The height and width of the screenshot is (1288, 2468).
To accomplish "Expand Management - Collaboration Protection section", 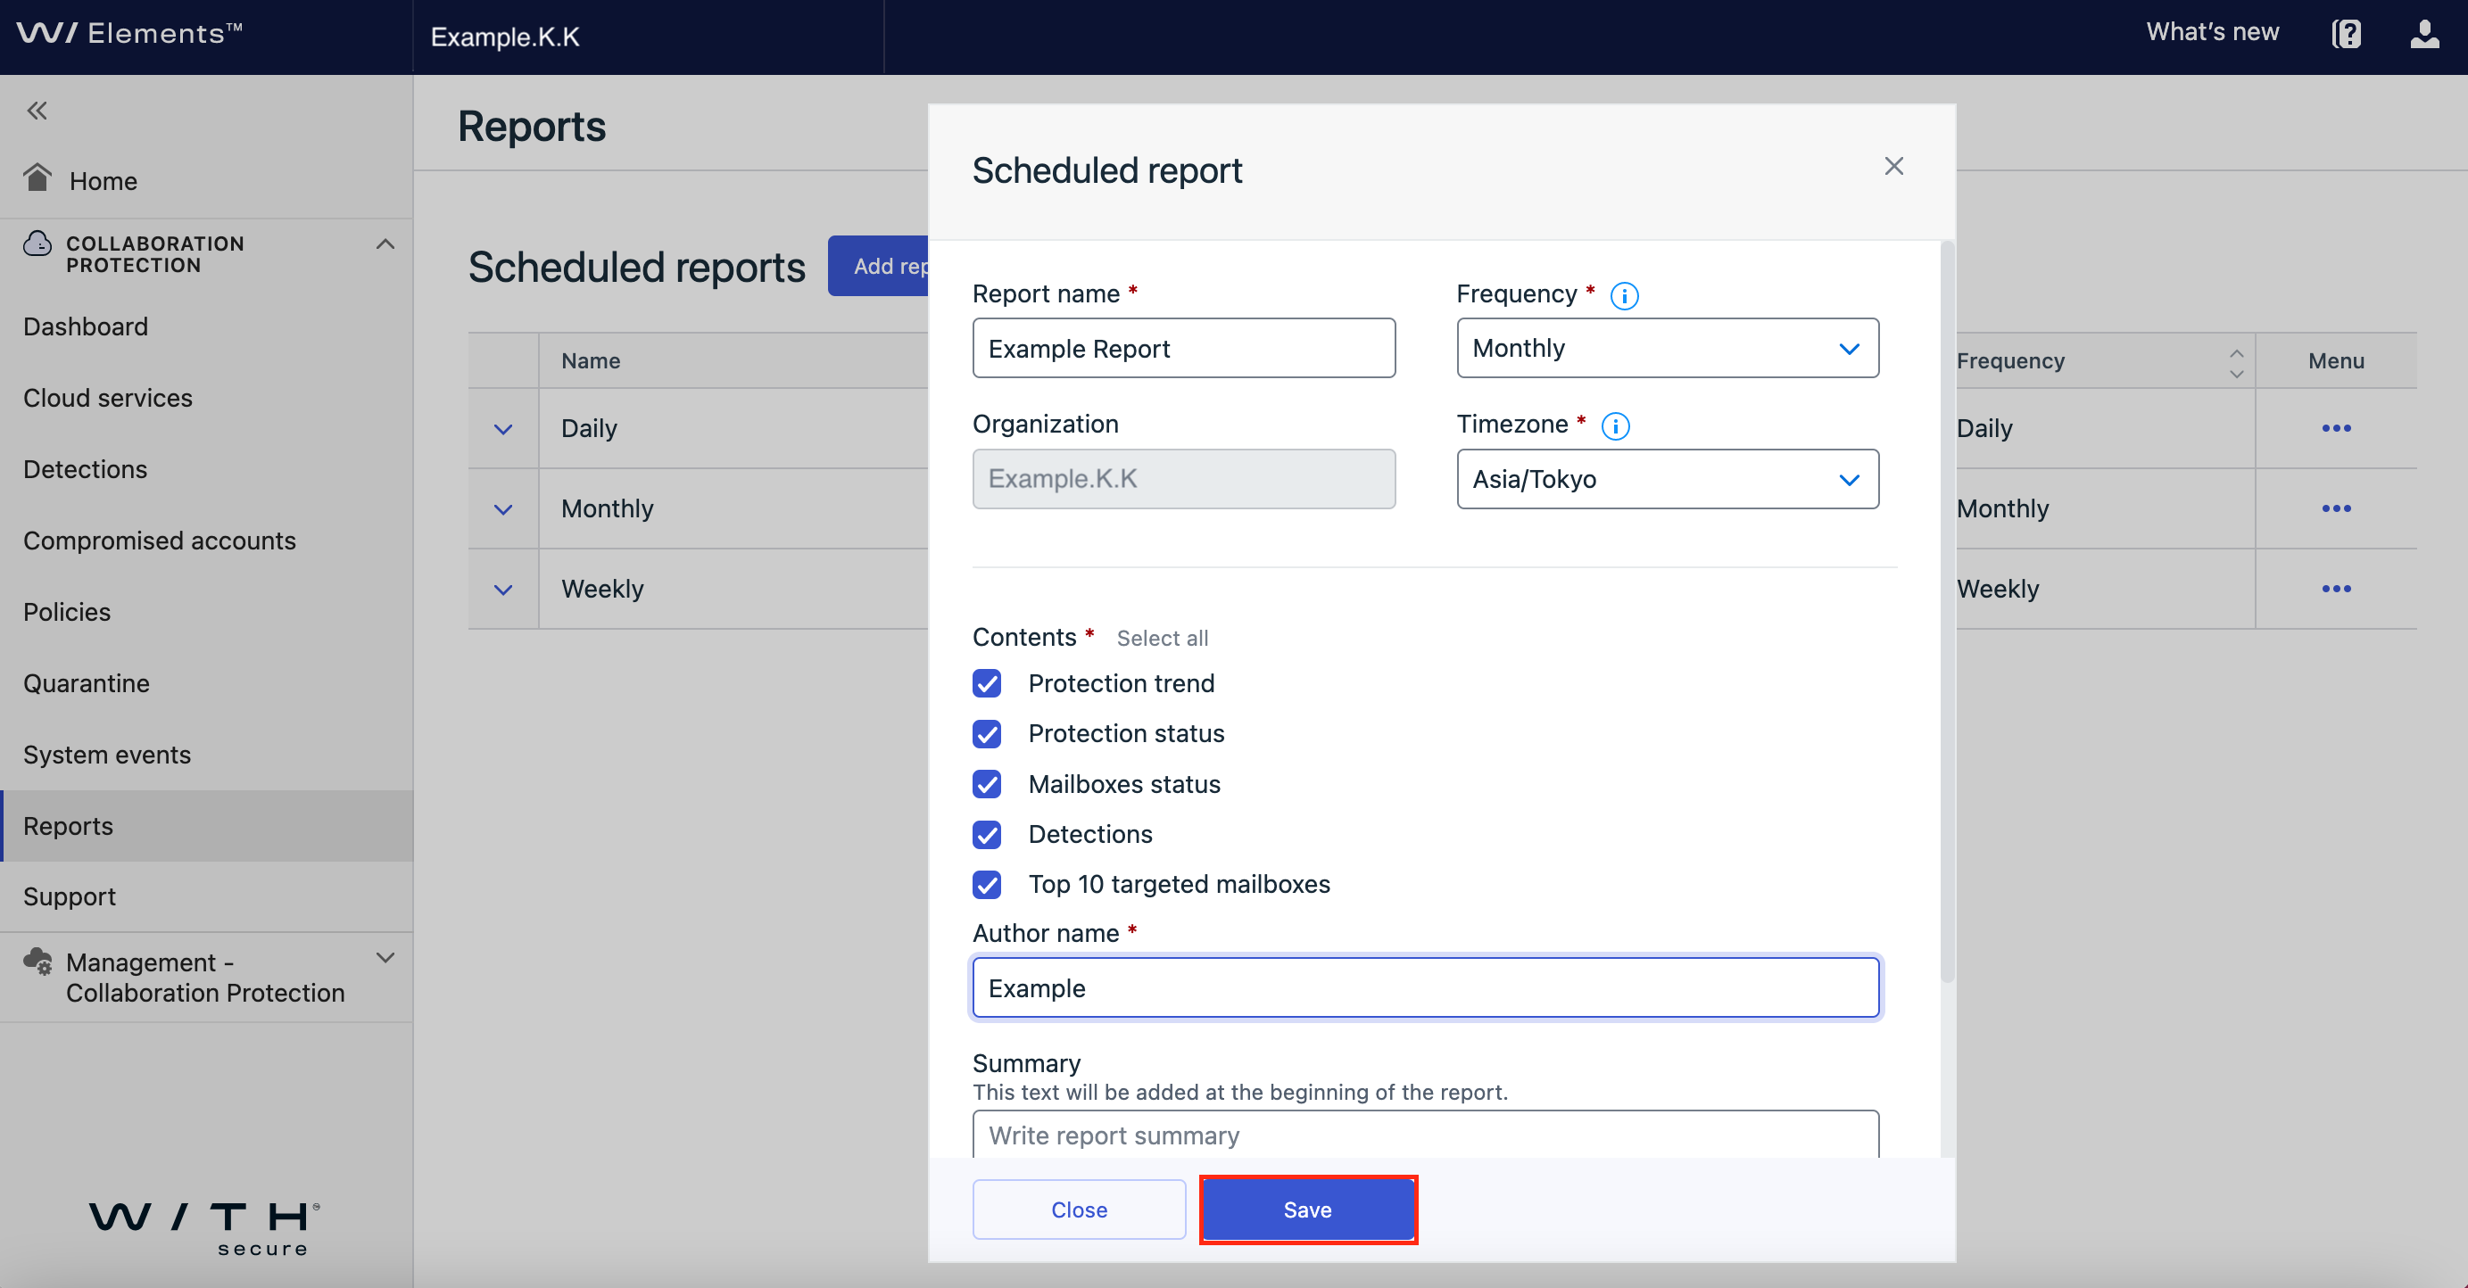I will [385, 958].
